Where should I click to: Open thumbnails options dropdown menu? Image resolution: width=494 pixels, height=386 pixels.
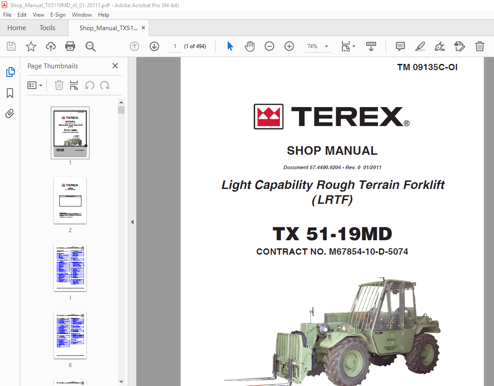(35, 85)
